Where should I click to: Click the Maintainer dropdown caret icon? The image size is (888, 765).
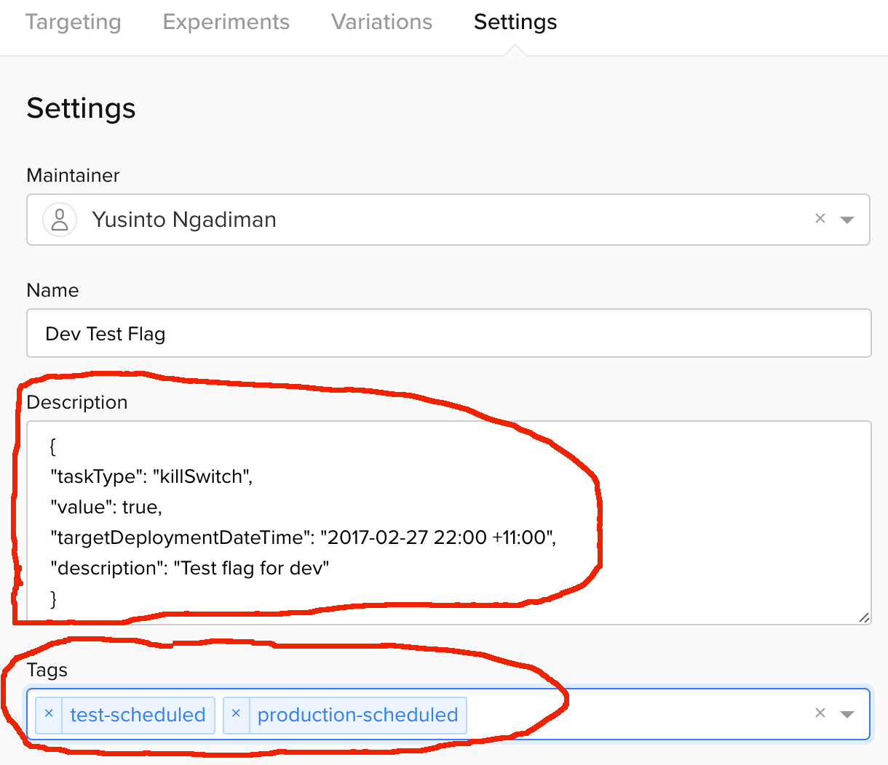[x=848, y=219]
